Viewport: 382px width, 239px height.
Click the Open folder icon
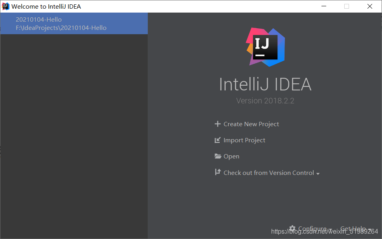tap(218, 156)
